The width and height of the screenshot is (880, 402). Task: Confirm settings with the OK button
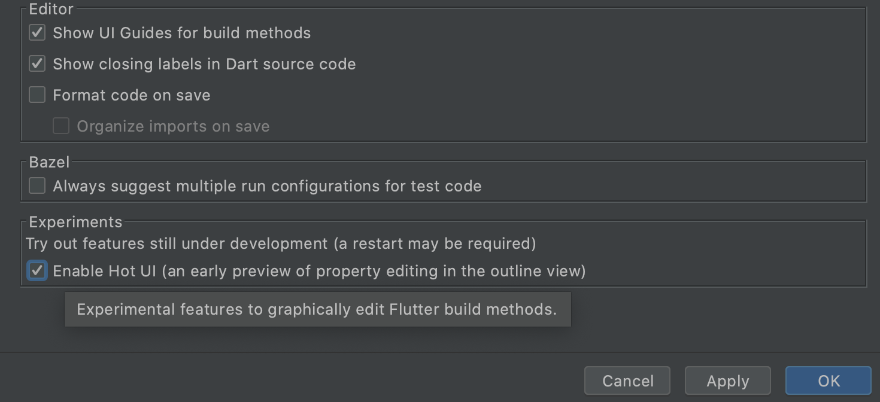[828, 380]
